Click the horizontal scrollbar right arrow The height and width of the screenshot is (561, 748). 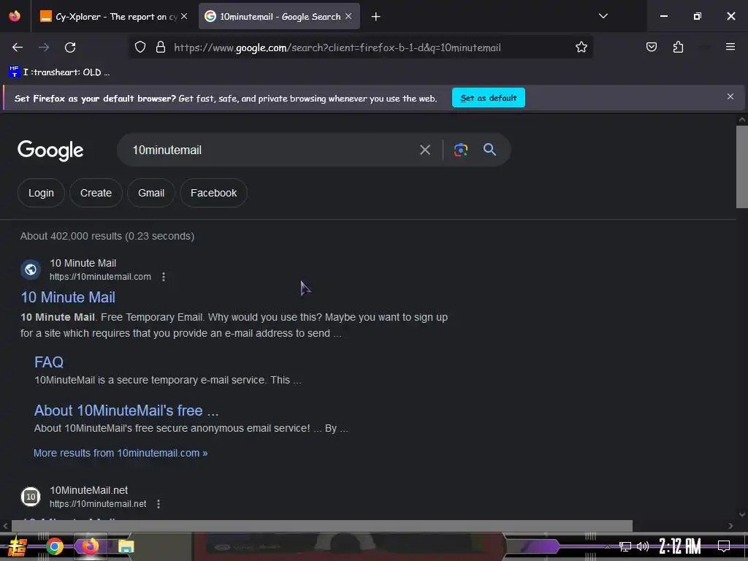point(730,526)
